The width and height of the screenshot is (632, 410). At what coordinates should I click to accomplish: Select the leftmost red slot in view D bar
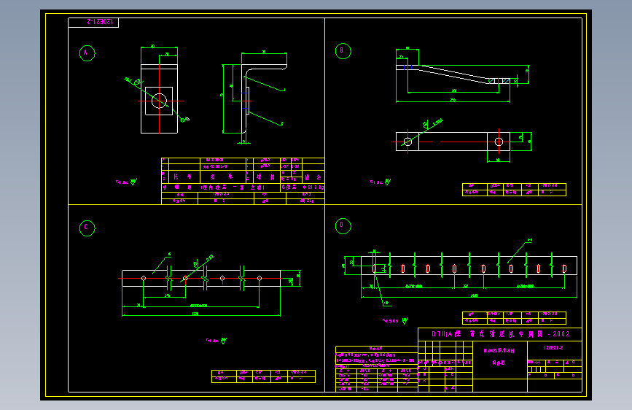click(375, 268)
